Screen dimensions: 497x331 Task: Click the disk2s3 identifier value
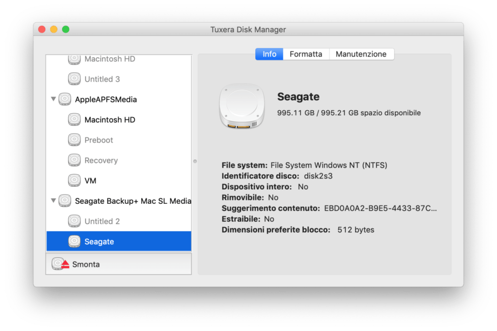(318, 176)
